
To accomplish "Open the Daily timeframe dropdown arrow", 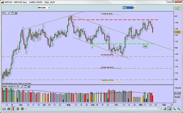I will (x=135, y=8).
